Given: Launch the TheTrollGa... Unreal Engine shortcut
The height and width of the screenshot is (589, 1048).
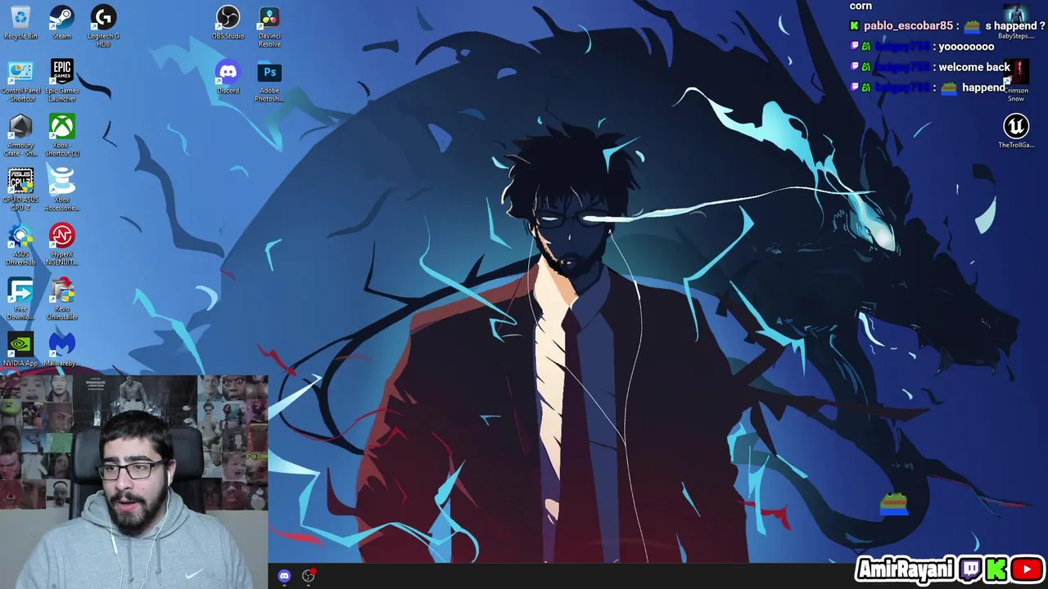Looking at the screenshot, I should (1016, 132).
